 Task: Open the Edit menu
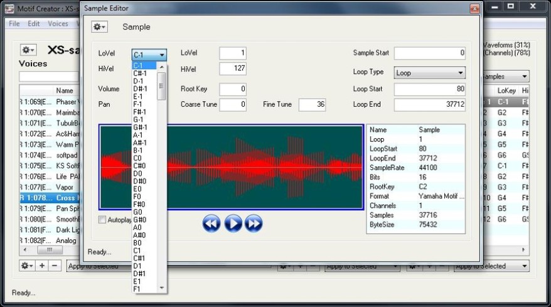coord(34,24)
